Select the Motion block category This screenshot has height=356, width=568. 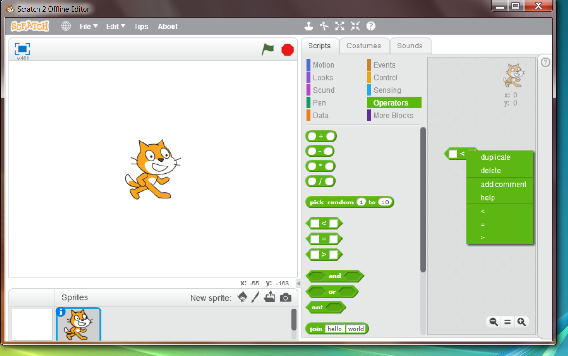tap(323, 65)
